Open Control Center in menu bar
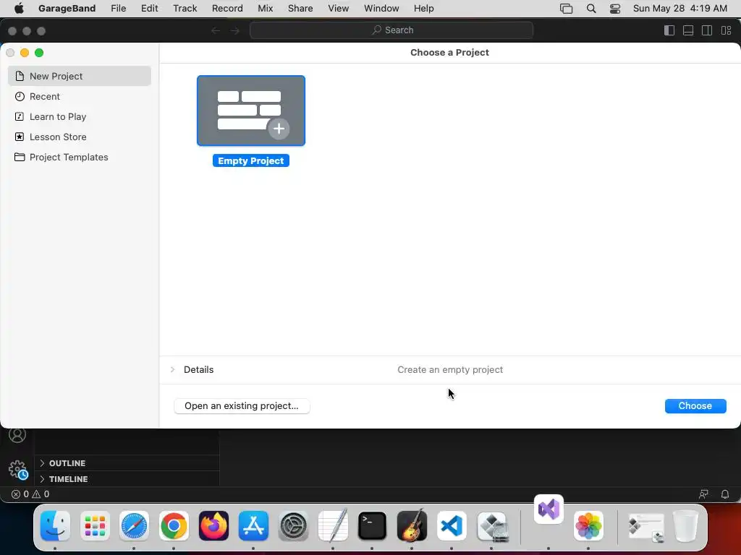The width and height of the screenshot is (741, 555). (x=615, y=9)
